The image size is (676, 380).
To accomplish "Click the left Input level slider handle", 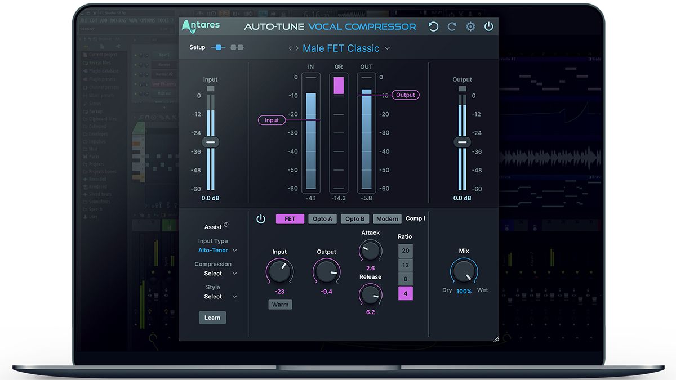I will tap(210, 142).
